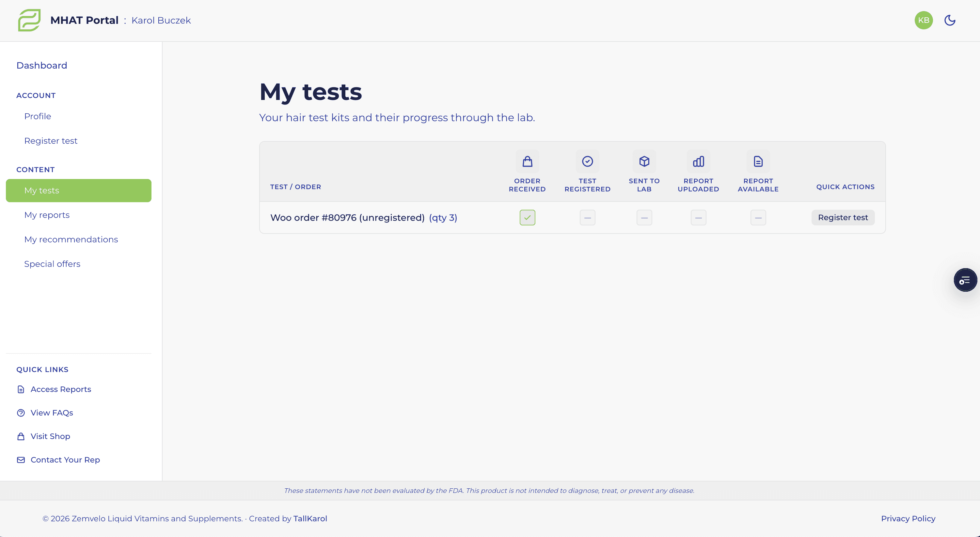Open View FAQs quick link
This screenshot has width=980, height=537.
click(x=52, y=413)
